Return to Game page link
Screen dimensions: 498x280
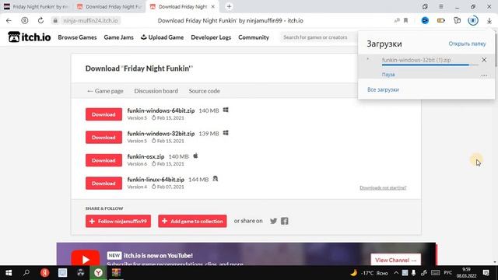(x=105, y=91)
